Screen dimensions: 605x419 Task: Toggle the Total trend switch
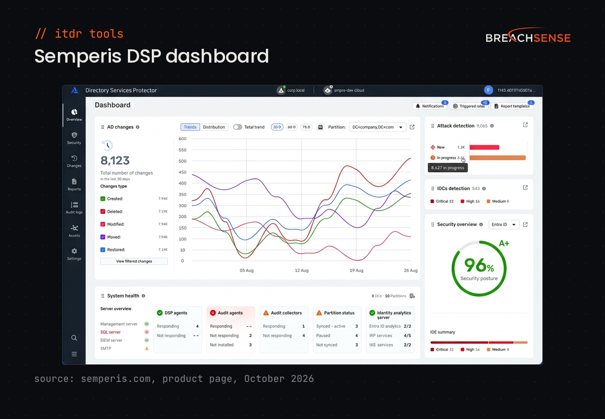point(237,127)
